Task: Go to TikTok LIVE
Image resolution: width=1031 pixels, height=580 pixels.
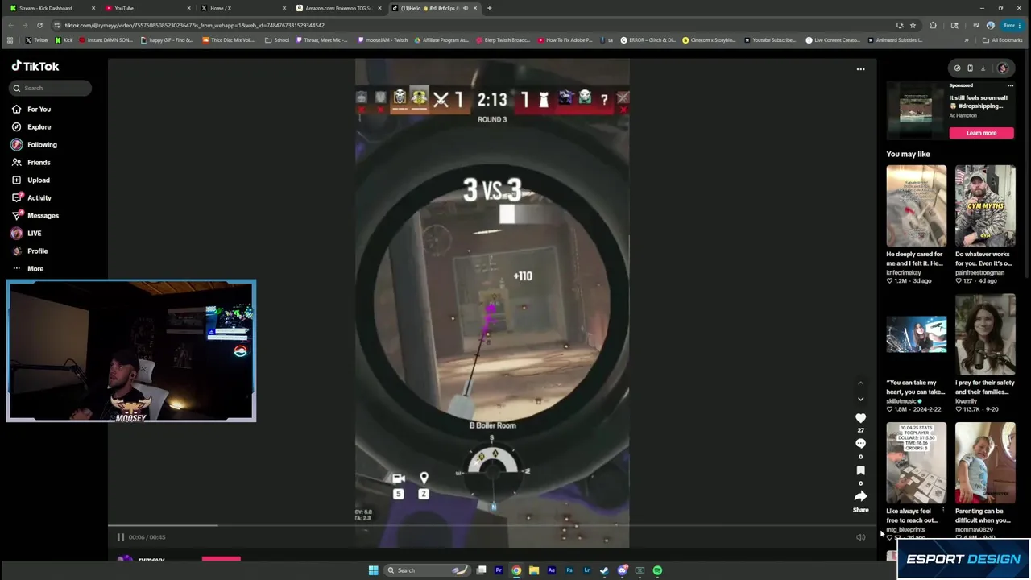Action: pos(27,234)
